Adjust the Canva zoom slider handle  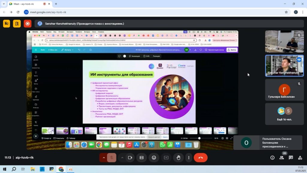[x=199, y=138]
